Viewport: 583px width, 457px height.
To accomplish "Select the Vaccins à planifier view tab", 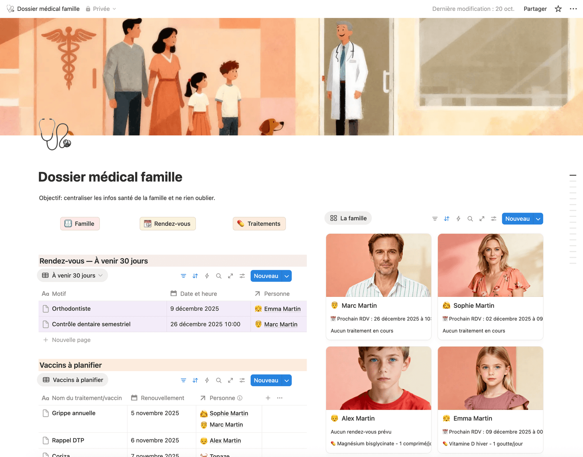I will click(73, 380).
